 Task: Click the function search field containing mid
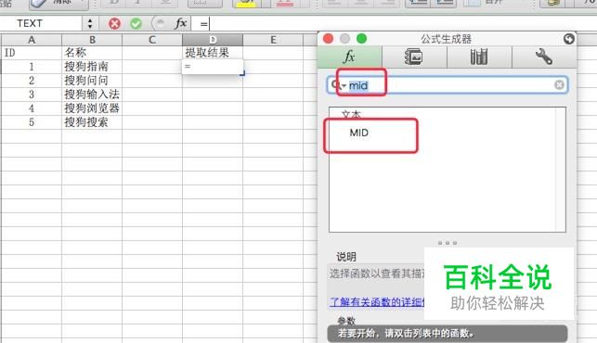[447, 84]
